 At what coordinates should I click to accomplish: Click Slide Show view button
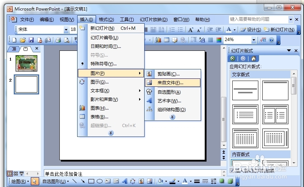[x=21, y=174]
